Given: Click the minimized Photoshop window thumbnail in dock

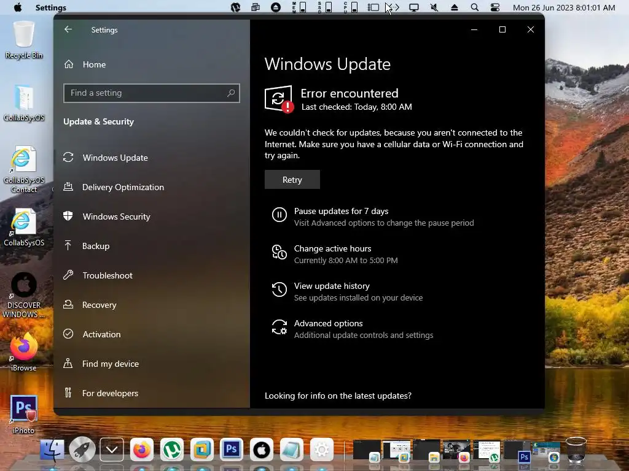Looking at the screenshot, I should pos(518,451).
